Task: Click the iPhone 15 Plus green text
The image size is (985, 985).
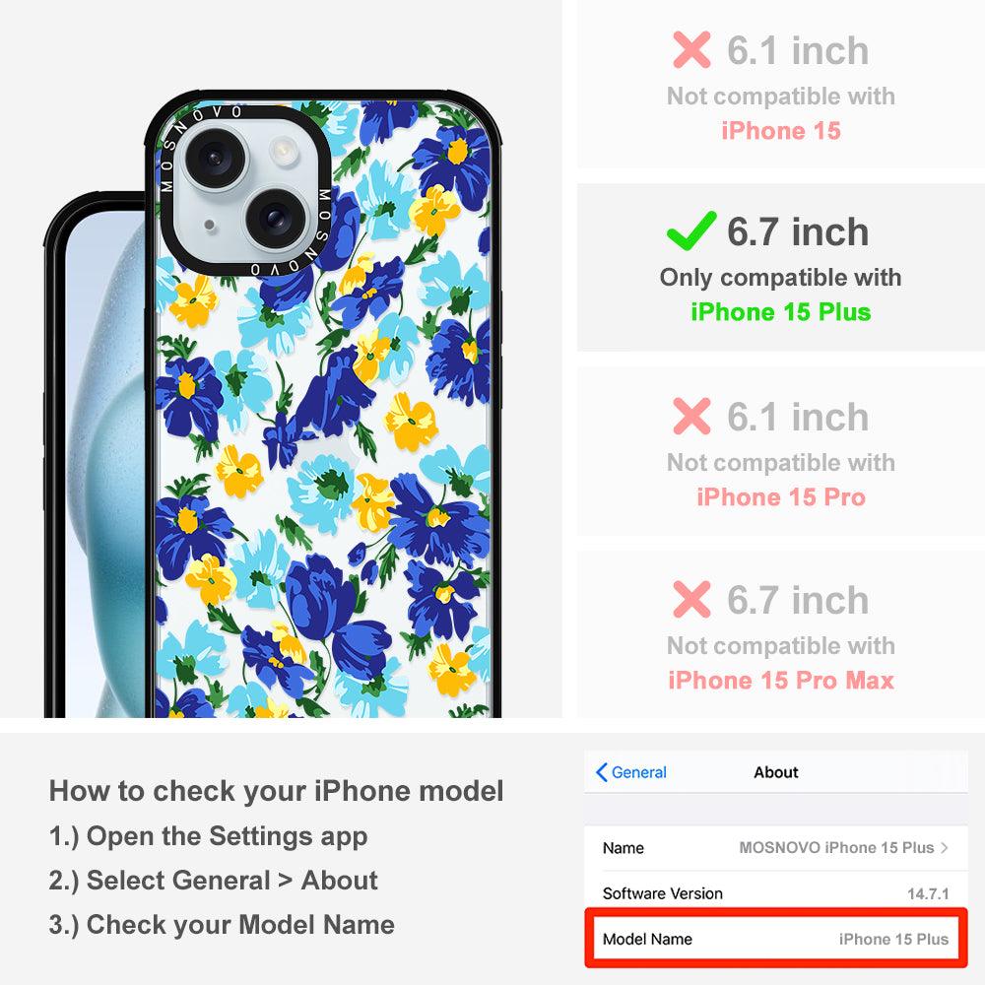Action: (781, 311)
